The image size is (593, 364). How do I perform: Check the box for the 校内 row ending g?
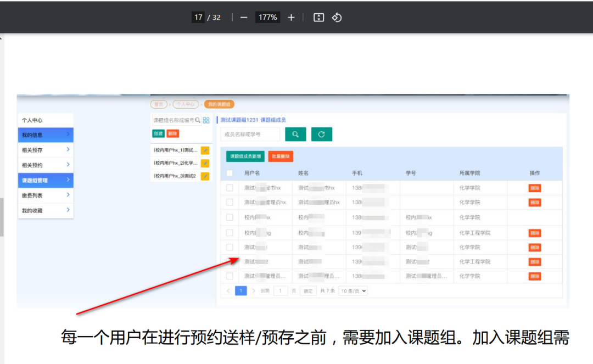(230, 233)
